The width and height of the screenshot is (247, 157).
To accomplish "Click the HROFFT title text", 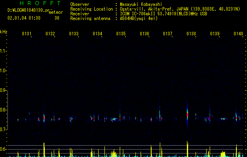I will (x=40, y=3).
